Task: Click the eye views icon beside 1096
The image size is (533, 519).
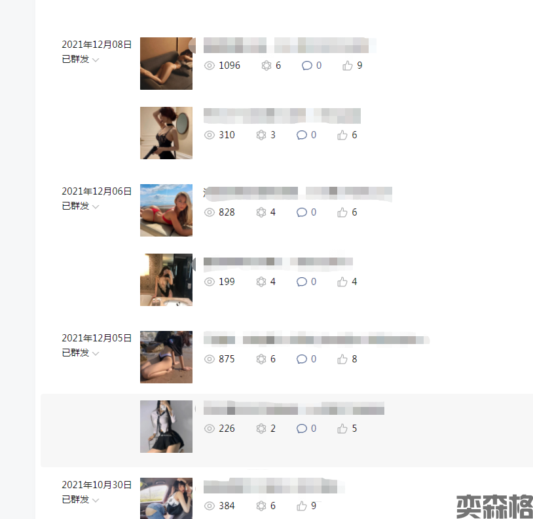Action: [x=210, y=66]
